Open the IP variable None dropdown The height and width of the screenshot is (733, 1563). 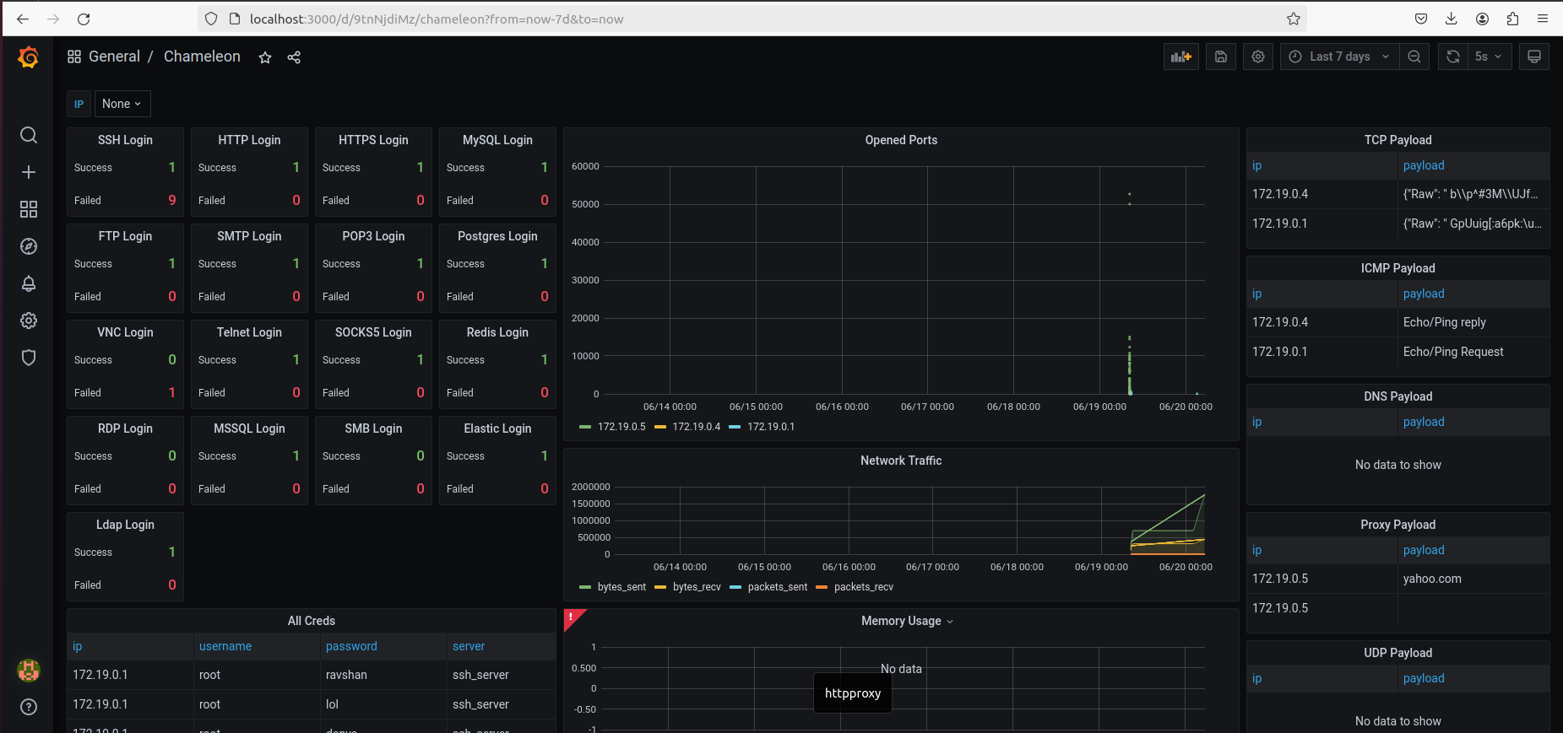122,104
